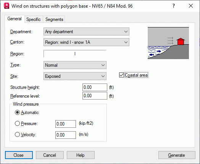Image resolution: width=200 pixels, height=164 pixels.
Task: Click the Structure height input field
Action: (x=95, y=87)
